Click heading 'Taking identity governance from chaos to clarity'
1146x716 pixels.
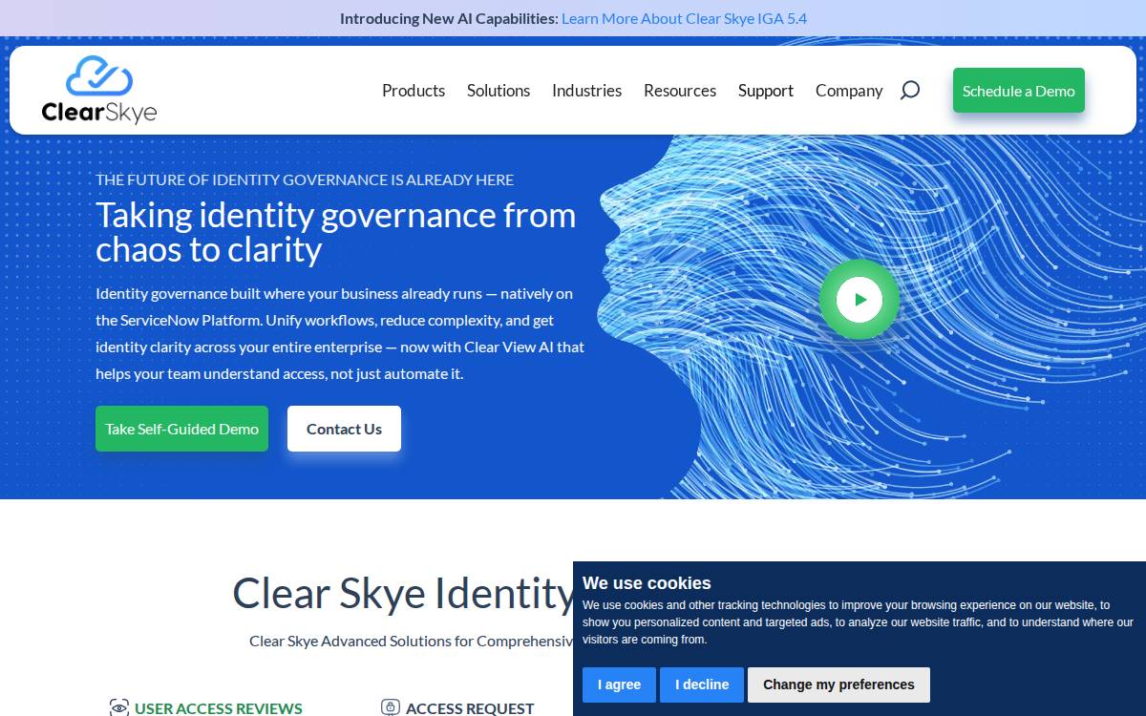[x=336, y=232]
